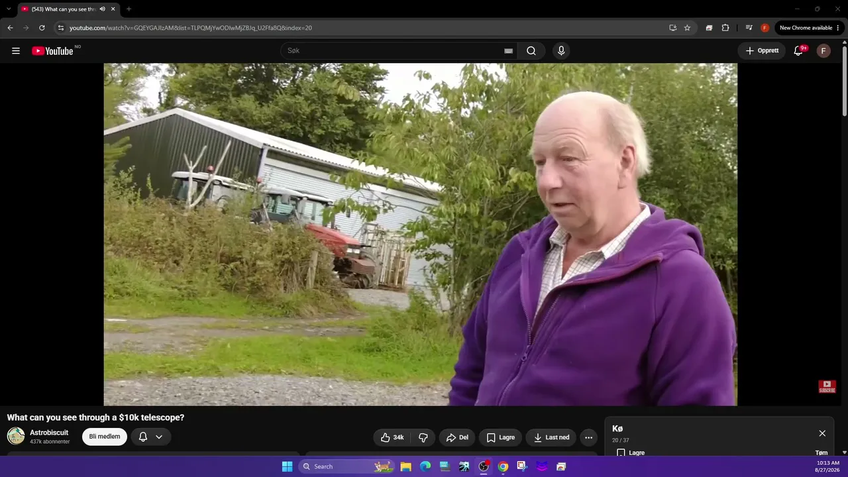Open the YouTube guide hamburger menu

pyautogui.click(x=16, y=51)
